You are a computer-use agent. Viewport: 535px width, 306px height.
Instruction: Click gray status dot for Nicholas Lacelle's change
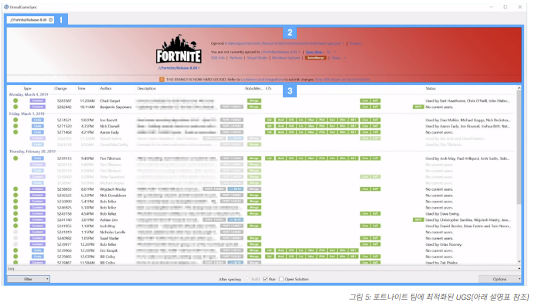[x=15, y=232]
